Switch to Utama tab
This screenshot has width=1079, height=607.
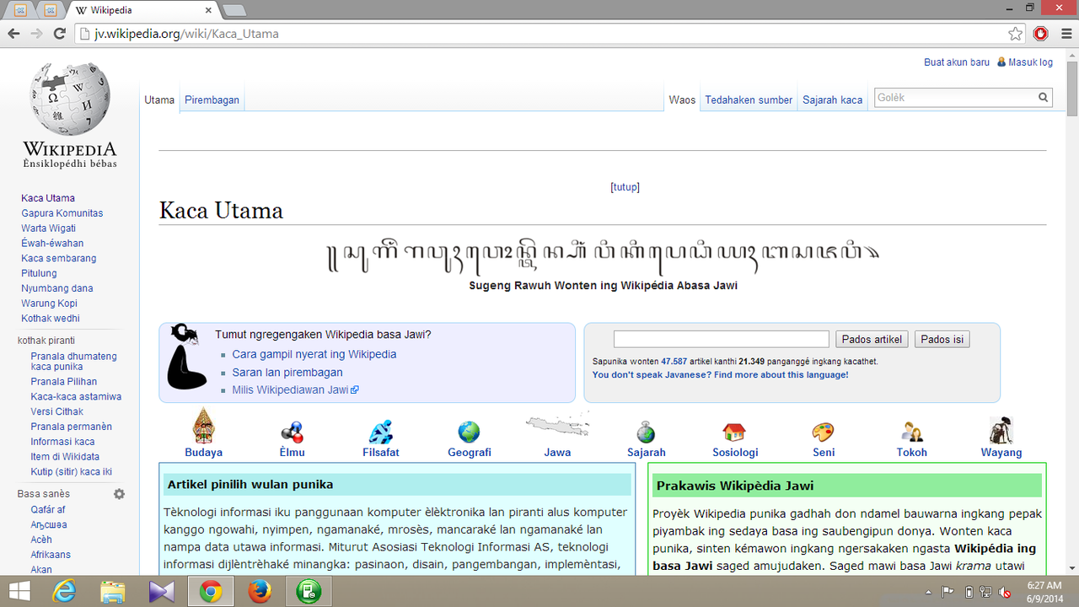(159, 99)
